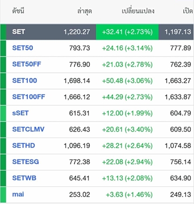Click the green indicator bar beside mai
194x204 pixels.
point(3,194)
